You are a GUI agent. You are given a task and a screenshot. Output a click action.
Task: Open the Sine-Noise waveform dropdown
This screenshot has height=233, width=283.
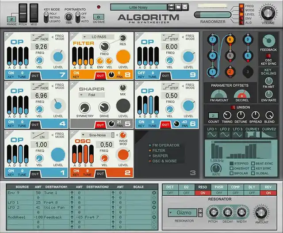click(96, 135)
